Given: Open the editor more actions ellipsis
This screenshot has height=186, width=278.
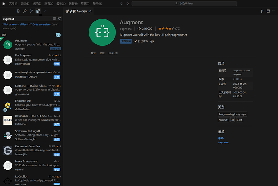Looking at the screenshot, I should click(274, 11).
